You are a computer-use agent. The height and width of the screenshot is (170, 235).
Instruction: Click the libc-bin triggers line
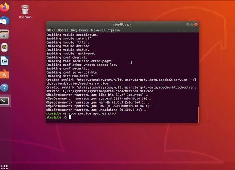pyautogui.click(x=97, y=95)
